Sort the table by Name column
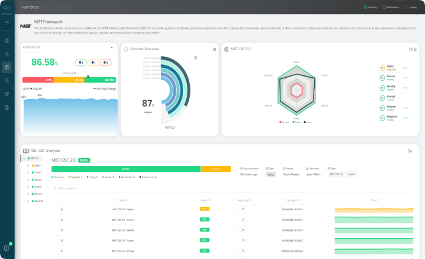The width and height of the screenshot is (425, 259). coord(124,200)
